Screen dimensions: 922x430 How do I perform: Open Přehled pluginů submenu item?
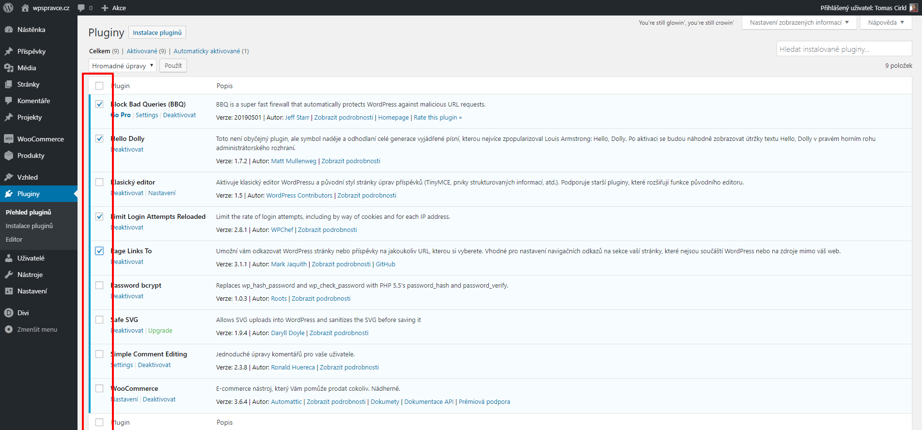pyautogui.click(x=28, y=212)
